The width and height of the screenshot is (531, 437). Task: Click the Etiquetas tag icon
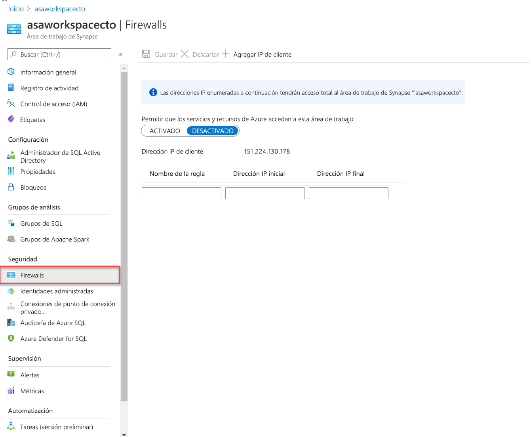tap(11, 120)
